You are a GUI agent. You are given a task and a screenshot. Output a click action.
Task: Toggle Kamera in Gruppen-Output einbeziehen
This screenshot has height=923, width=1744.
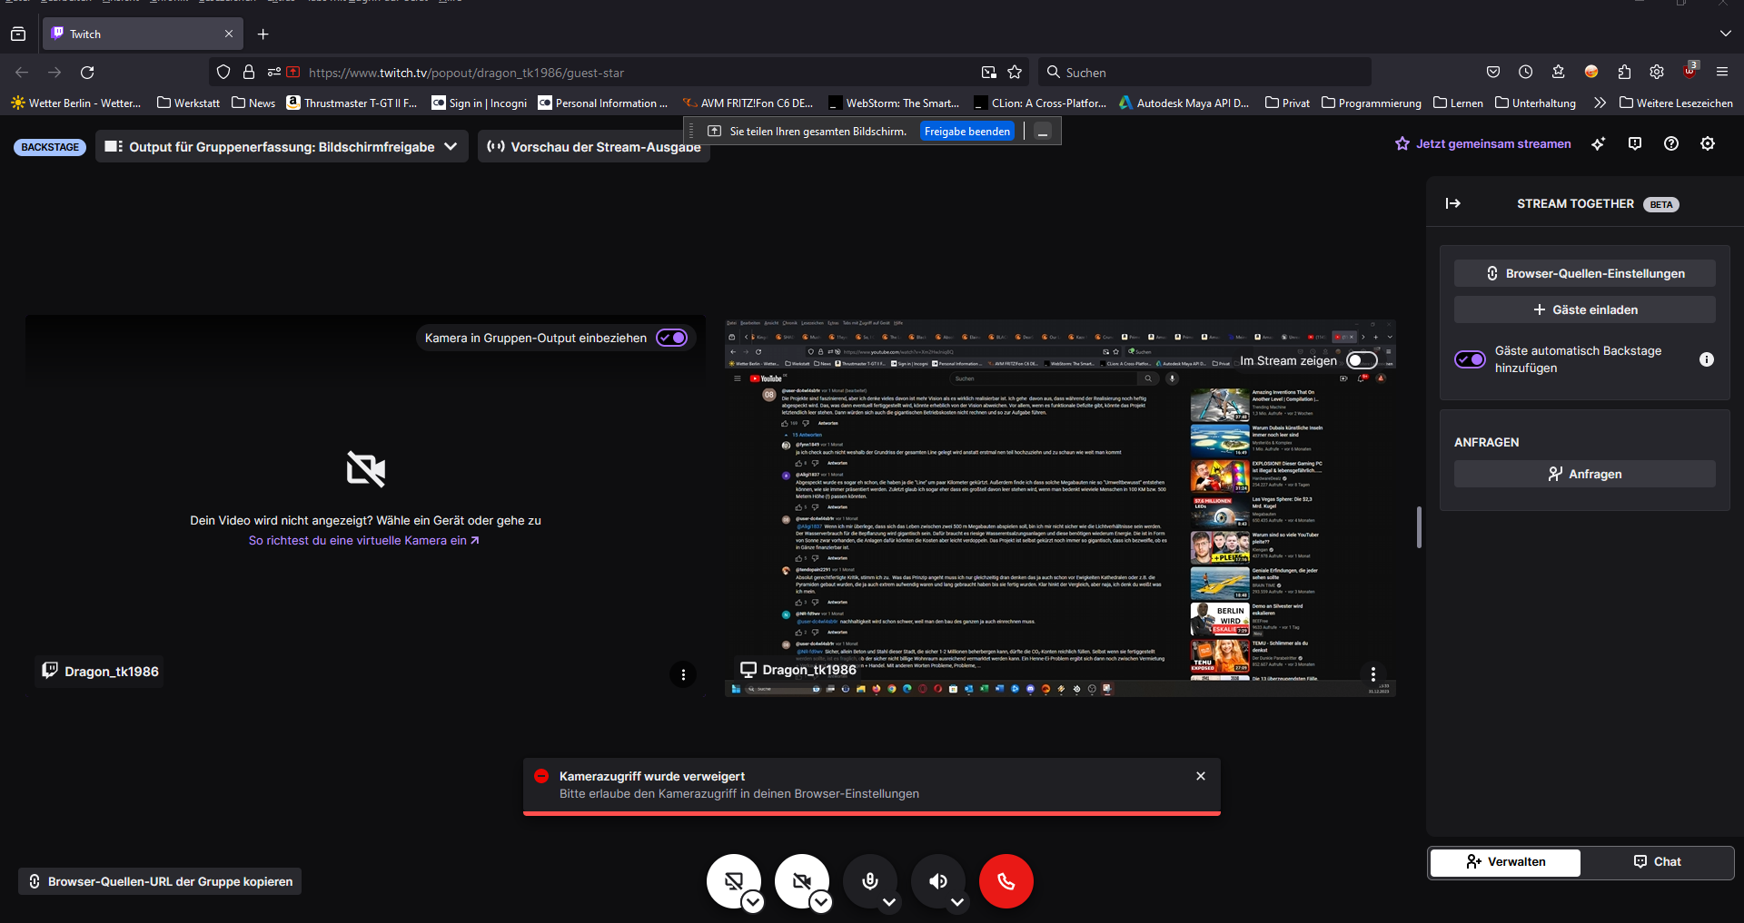672,338
